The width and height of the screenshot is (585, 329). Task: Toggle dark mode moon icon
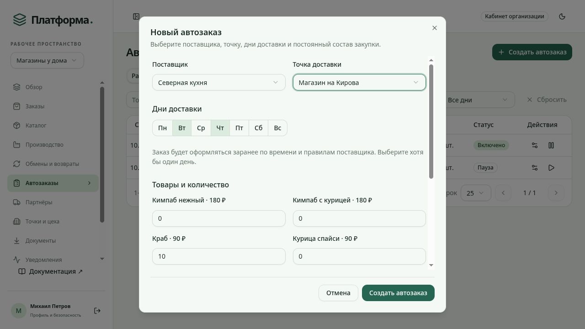(562, 16)
